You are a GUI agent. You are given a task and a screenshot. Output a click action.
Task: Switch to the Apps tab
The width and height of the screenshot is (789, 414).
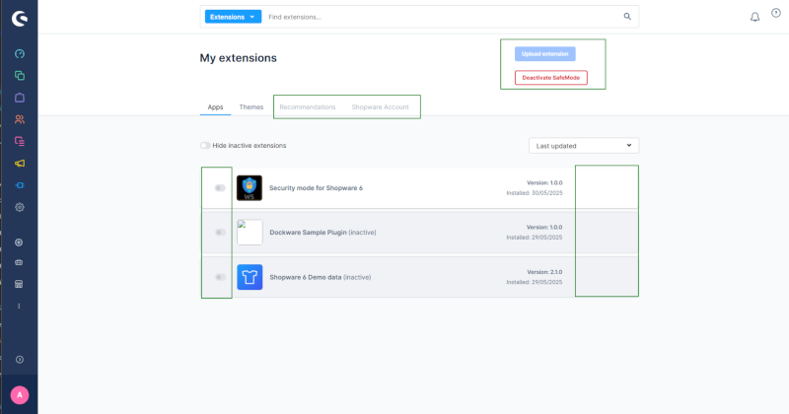tap(215, 107)
